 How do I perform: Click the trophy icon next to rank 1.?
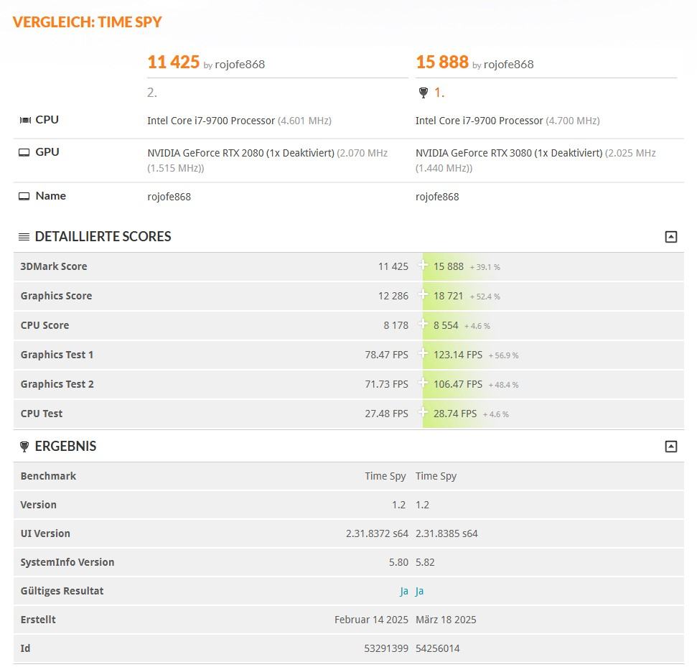click(424, 93)
